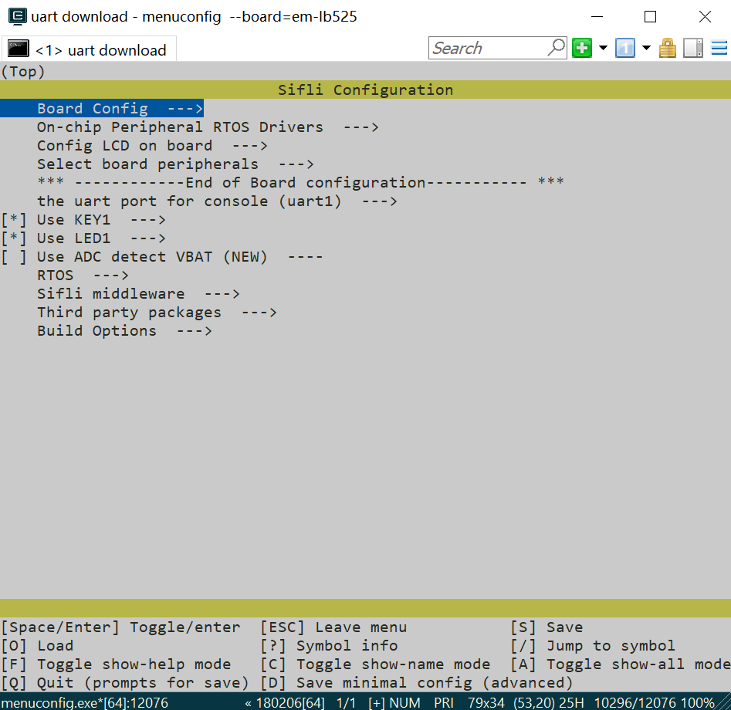The width and height of the screenshot is (731, 710).
Task: Click the scroll/buffer toolbar icon beside the lock
Action: pos(692,48)
